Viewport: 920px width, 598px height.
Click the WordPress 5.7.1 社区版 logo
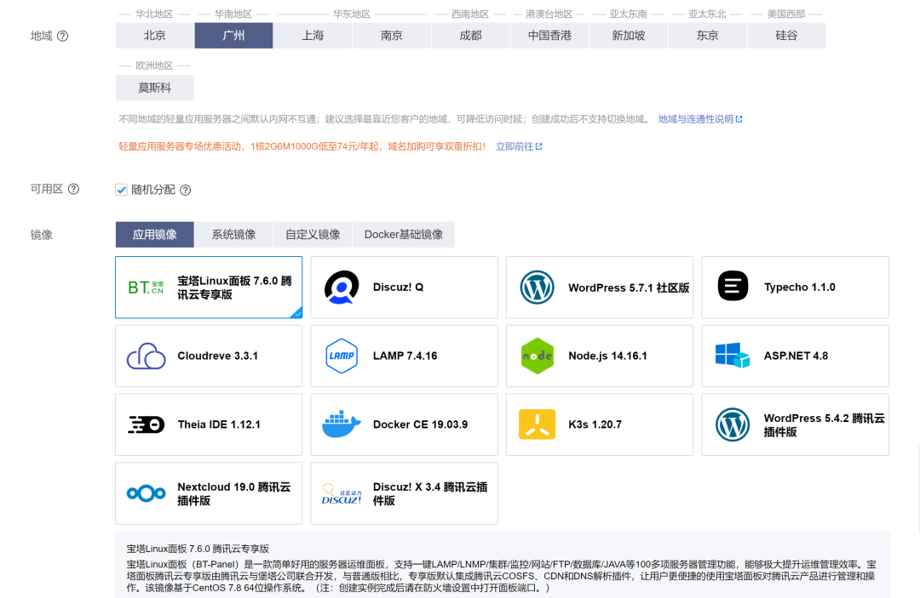pos(537,288)
